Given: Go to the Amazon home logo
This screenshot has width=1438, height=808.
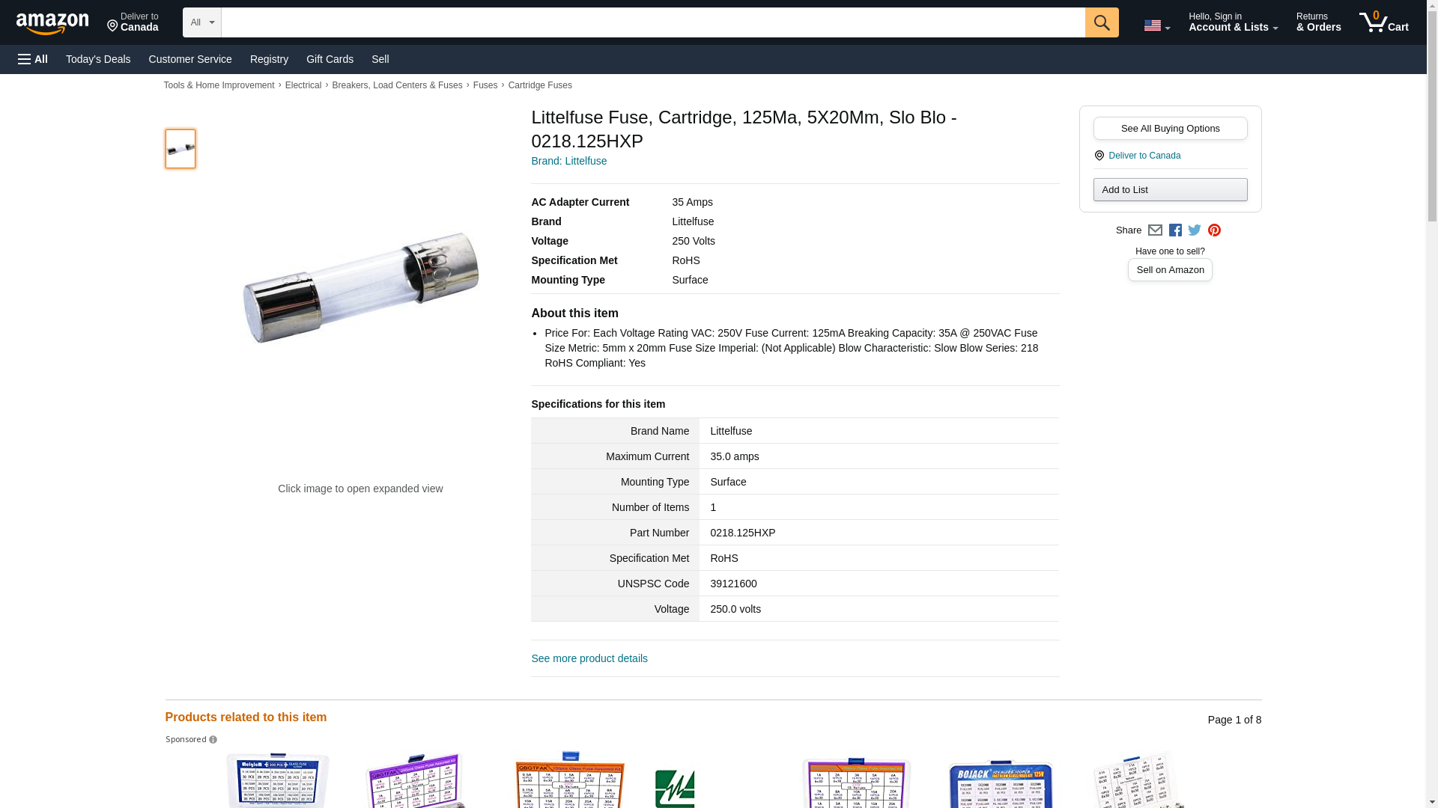Looking at the screenshot, I should click(52, 24).
